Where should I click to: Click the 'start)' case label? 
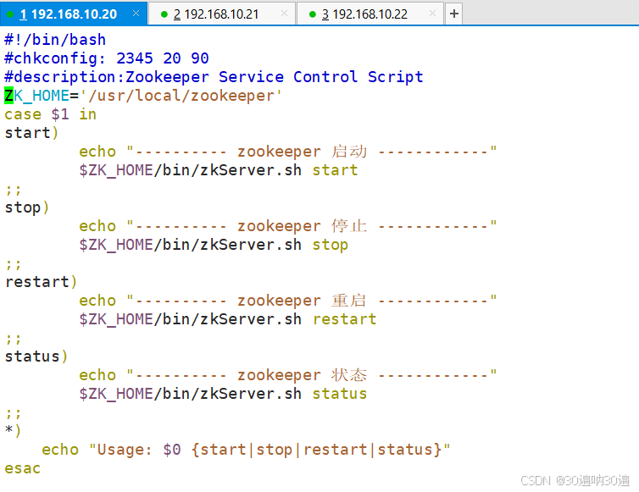(31, 133)
